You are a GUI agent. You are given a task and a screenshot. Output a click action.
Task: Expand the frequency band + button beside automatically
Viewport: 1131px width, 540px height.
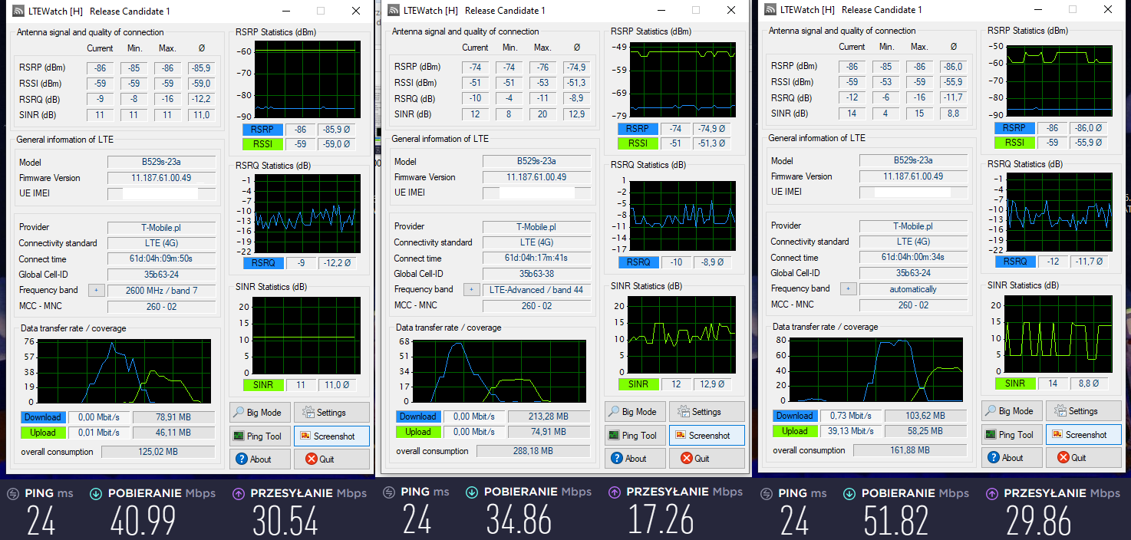tap(848, 289)
